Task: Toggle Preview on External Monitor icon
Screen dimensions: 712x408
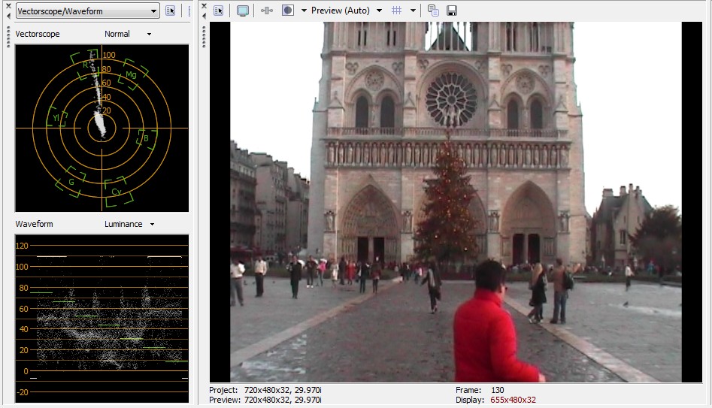Action: pos(243,11)
